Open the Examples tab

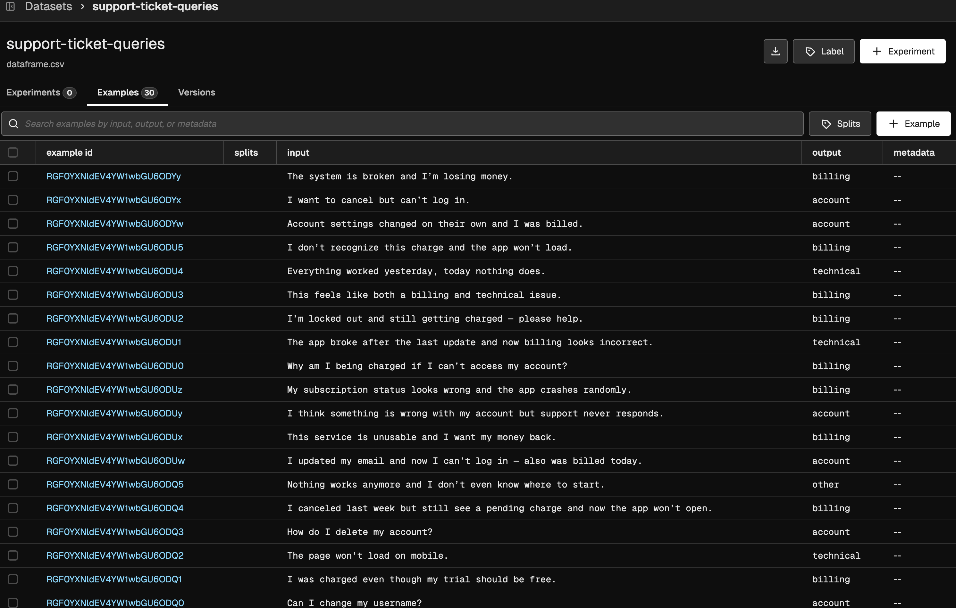point(127,92)
